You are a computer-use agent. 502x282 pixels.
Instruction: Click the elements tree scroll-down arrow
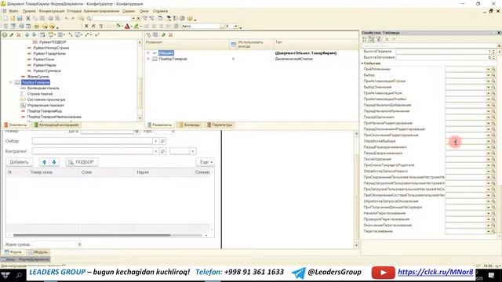pyautogui.click(x=140, y=118)
